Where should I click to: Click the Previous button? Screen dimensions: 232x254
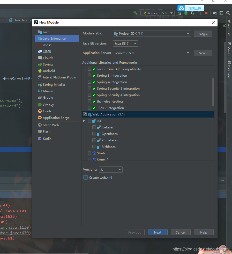134,232
